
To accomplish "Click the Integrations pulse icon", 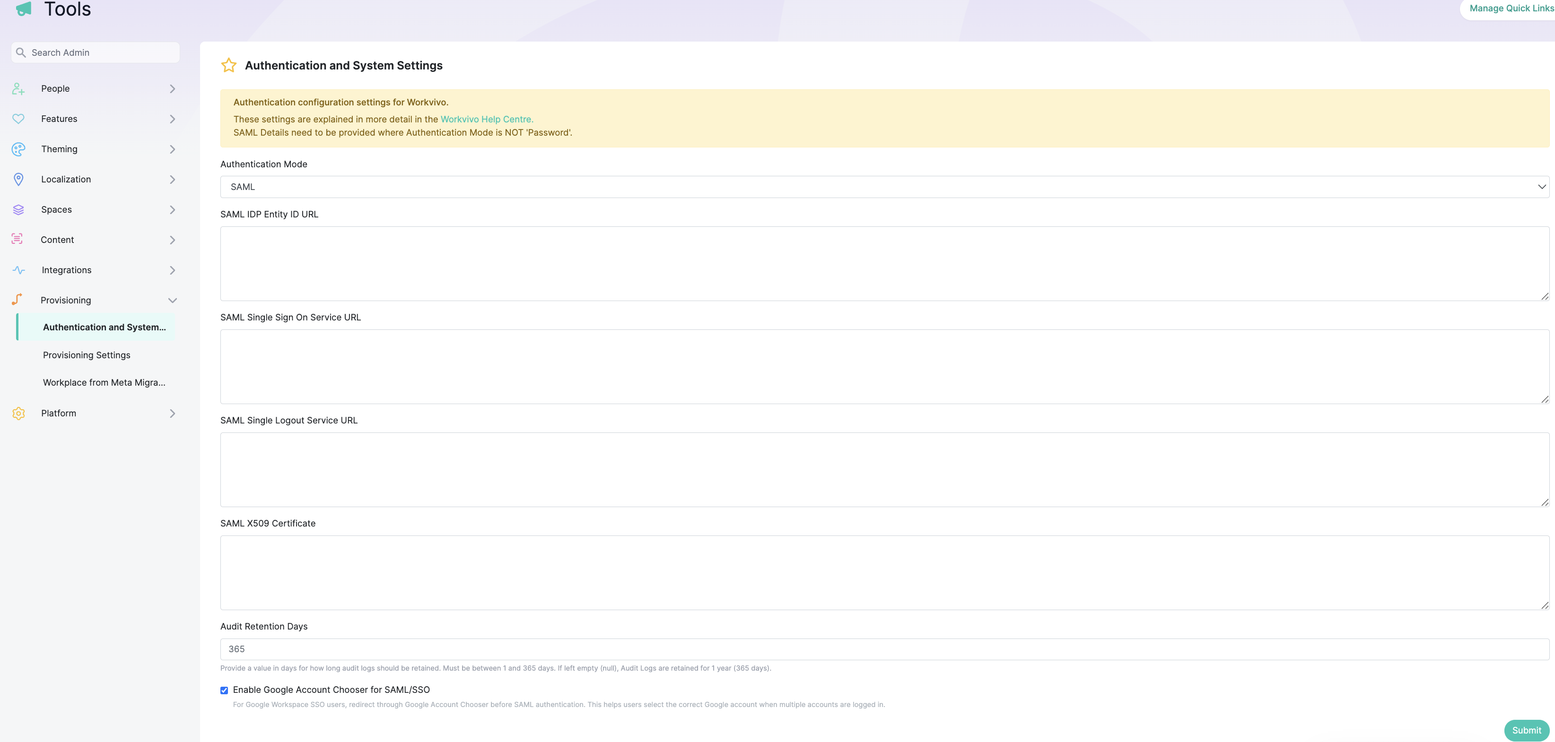I will (x=18, y=270).
